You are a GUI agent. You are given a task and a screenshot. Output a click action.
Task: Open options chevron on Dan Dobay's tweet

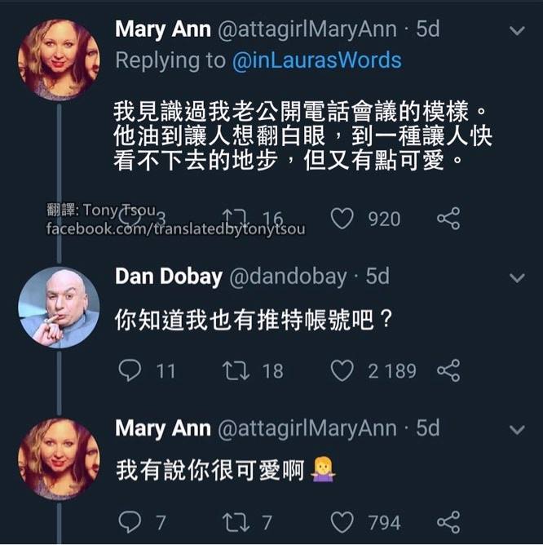click(517, 277)
